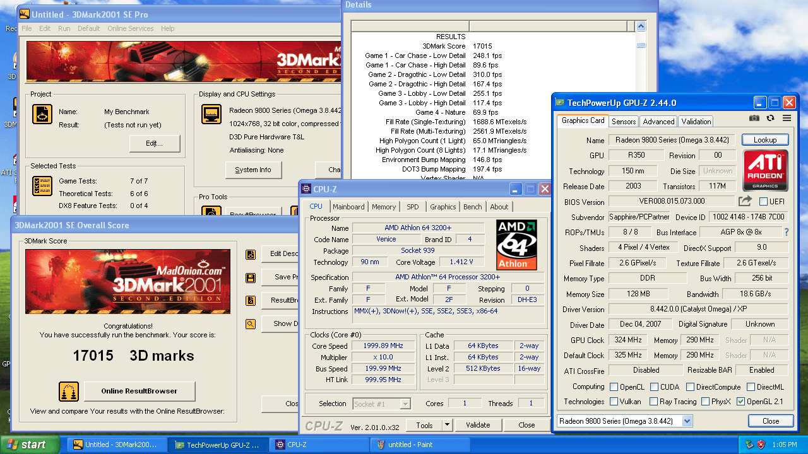Click the icon beside the Edit Desc button
This screenshot has height=454, width=808.
click(x=251, y=254)
